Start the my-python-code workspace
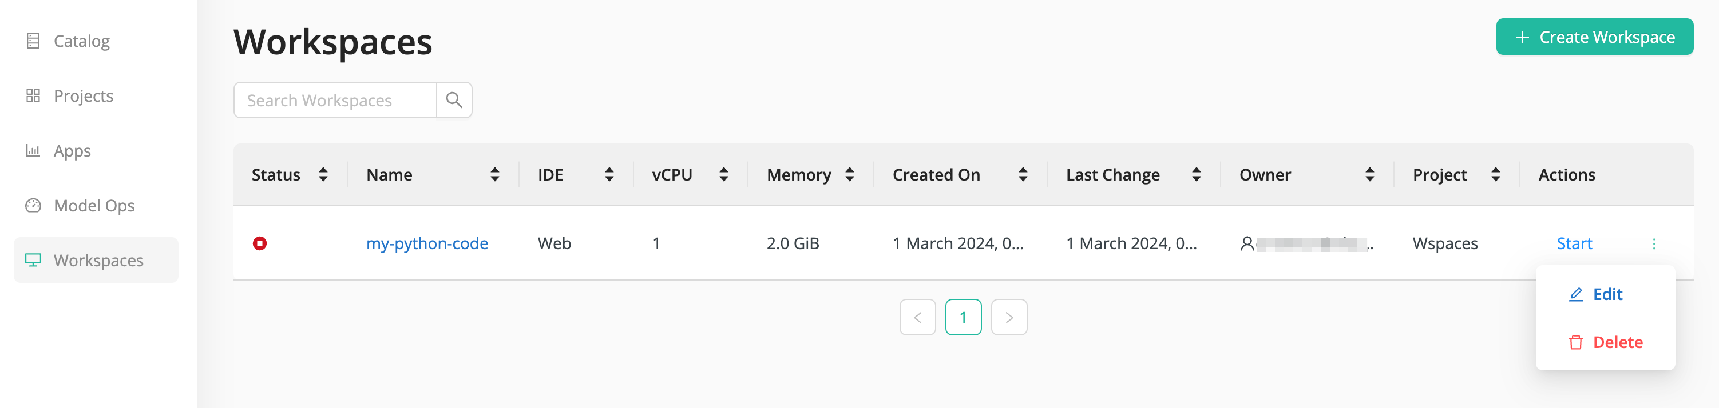The width and height of the screenshot is (1719, 408). click(1574, 243)
